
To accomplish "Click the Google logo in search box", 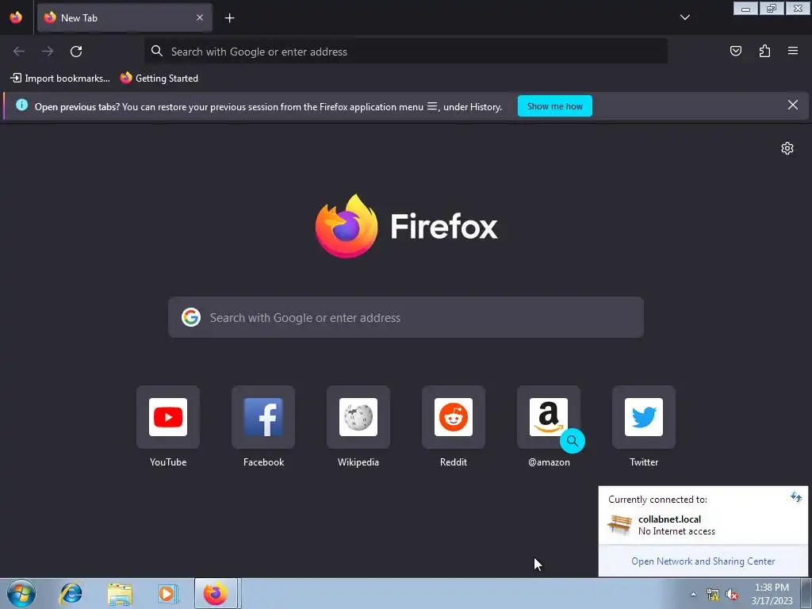I will coord(191,317).
